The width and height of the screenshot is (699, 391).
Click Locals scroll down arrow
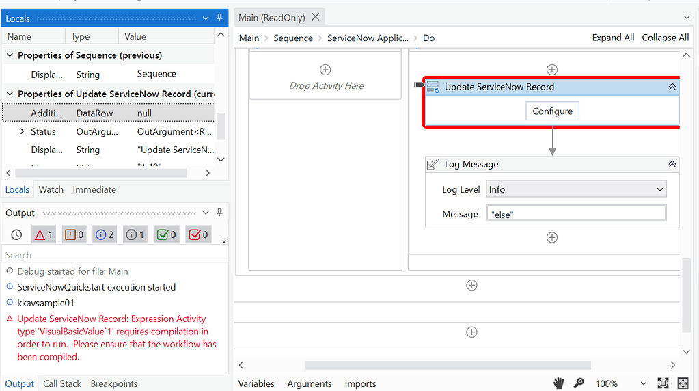point(221,159)
